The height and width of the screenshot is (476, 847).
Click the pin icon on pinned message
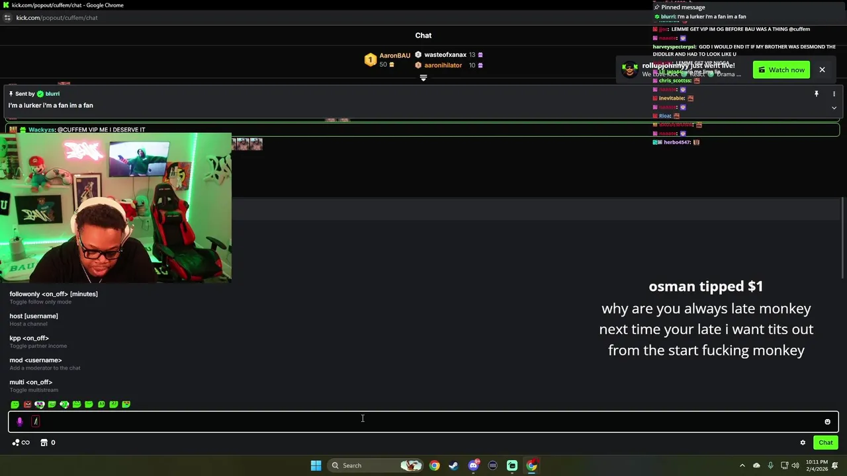click(x=816, y=94)
